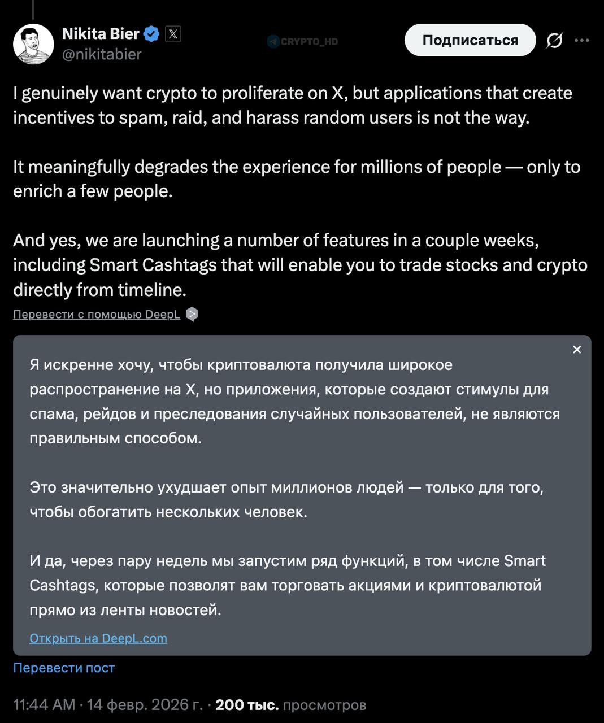Click the Nikita Bier display name
This screenshot has width=604, height=723.
101,34
